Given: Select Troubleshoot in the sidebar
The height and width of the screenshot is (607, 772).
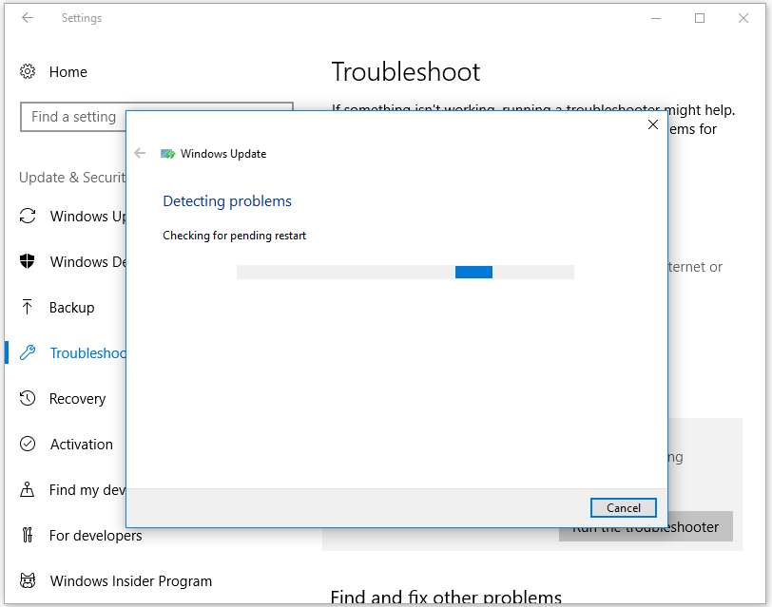Looking at the screenshot, I should 87,353.
